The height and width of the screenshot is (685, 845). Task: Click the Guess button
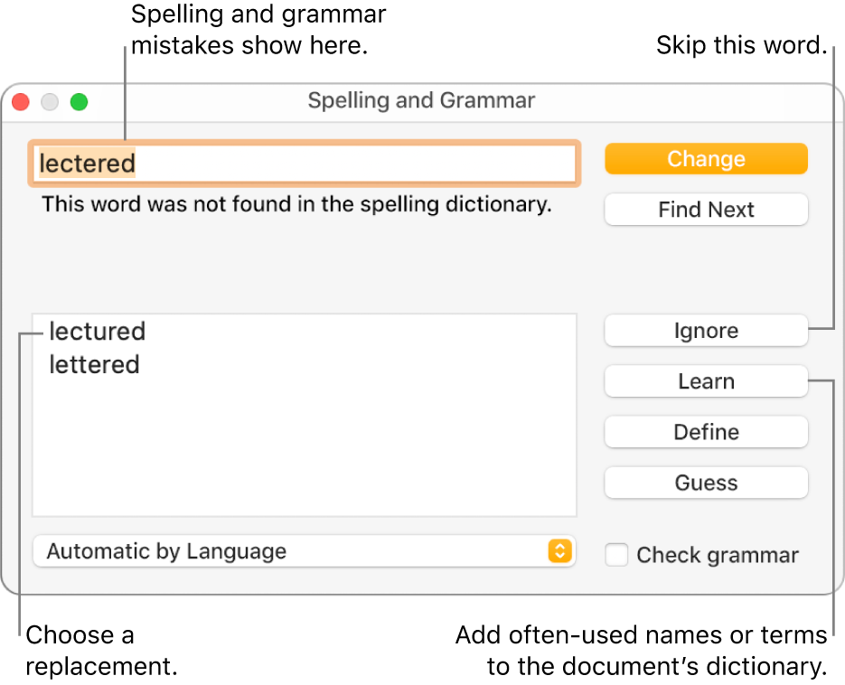(x=706, y=483)
